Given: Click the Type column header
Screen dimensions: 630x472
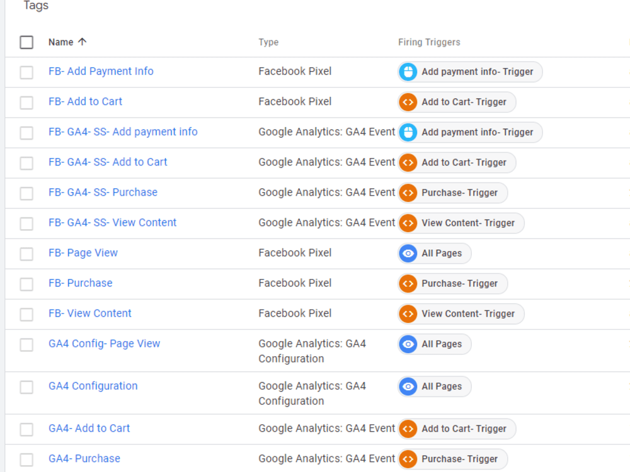Looking at the screenshot, I should [268, 42].
